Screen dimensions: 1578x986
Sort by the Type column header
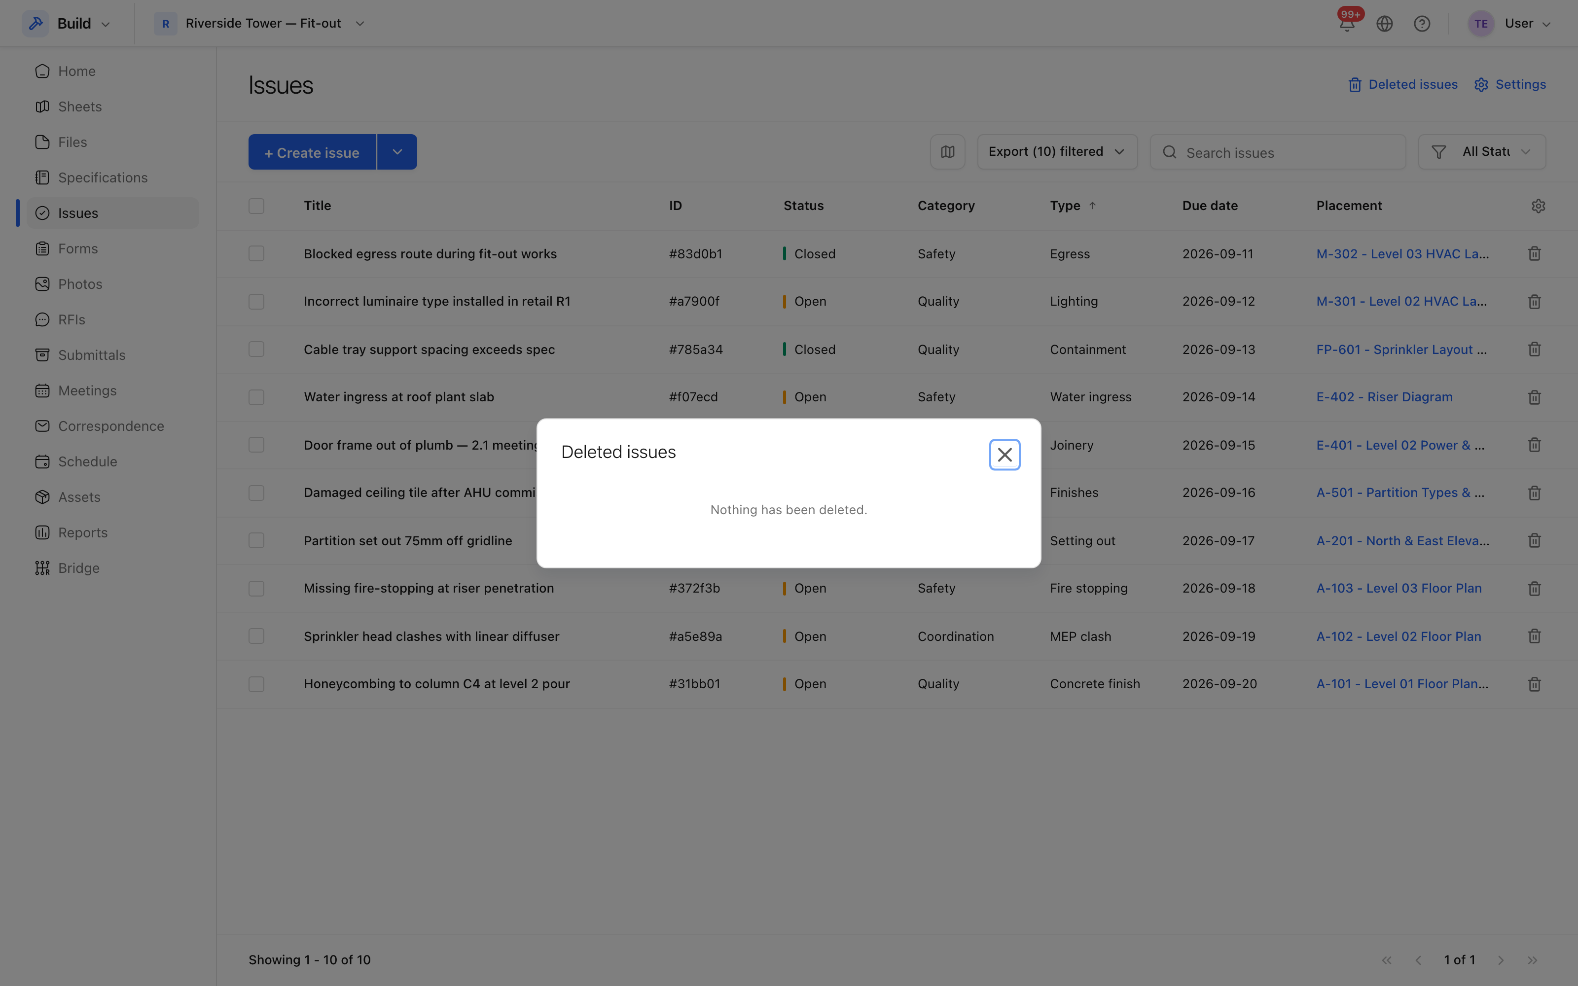point(1073,206)
